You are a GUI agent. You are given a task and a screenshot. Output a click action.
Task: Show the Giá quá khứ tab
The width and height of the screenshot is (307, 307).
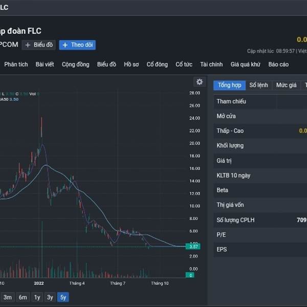(x=246, y=64)
